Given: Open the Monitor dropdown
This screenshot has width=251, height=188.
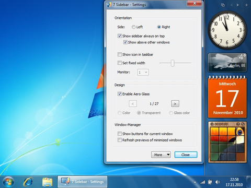Looking at the screenshot, I should point(143,72).
